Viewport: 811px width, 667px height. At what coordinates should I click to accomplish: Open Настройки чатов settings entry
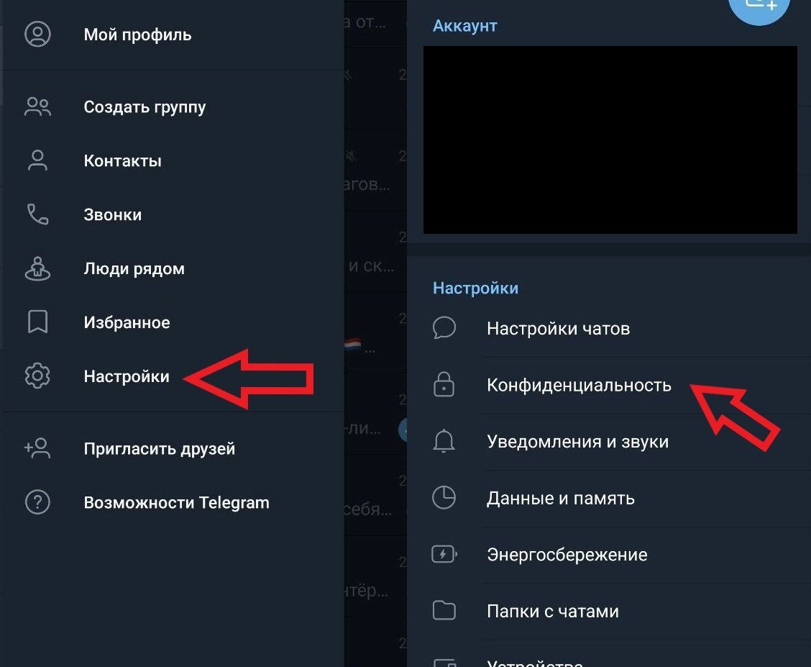[x=609, y=329]
